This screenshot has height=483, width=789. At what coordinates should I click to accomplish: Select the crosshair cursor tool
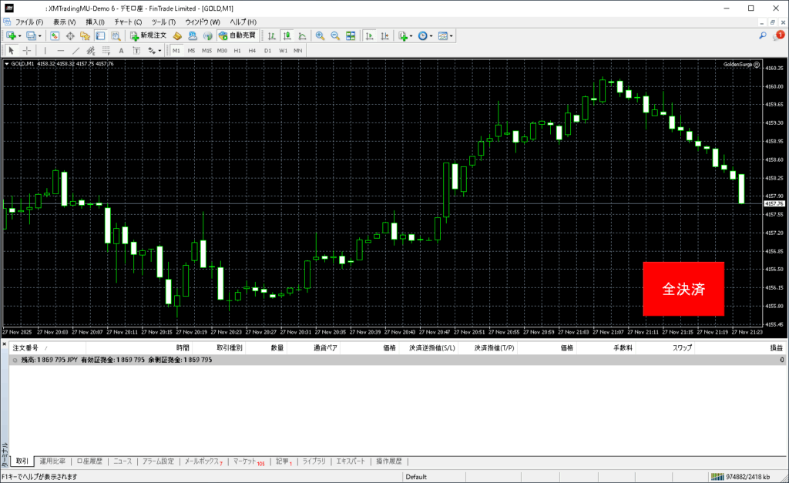pos(27,50)
